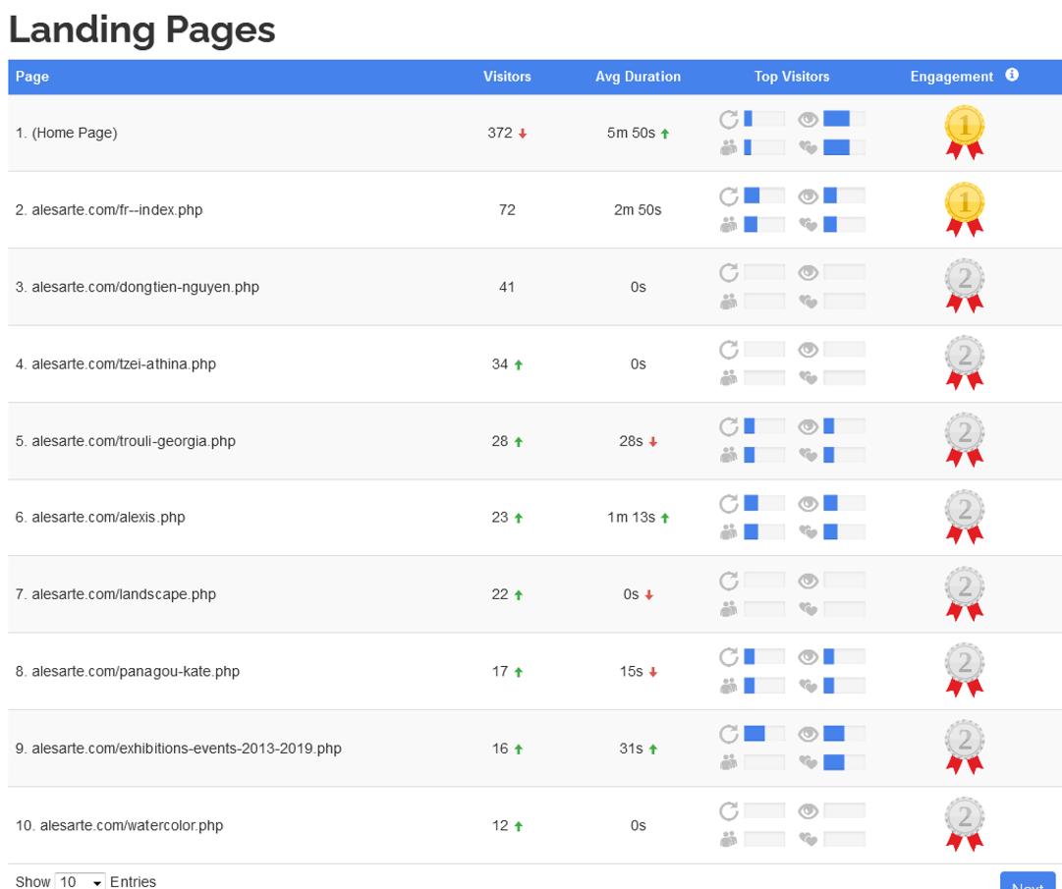Image resolution: width=1062 pixels, height=889 pixels.
Task: Click average duration 28s
Action: (631, 441)
